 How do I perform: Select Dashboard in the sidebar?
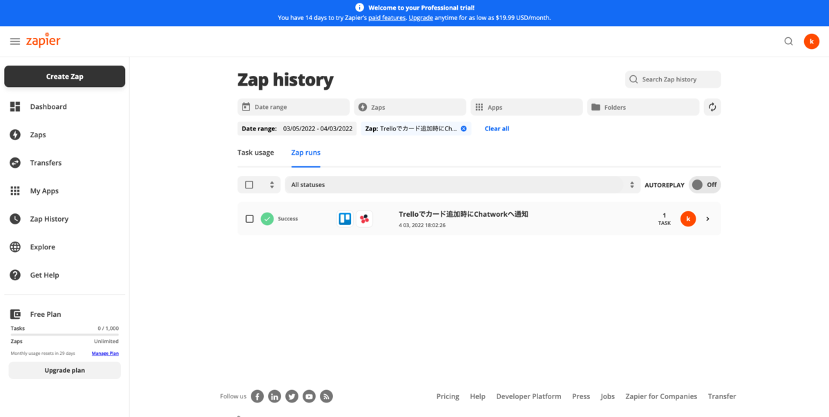click(48, 106)
